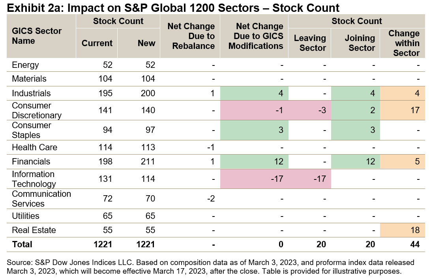429x280 pixels.
Task: Click the Exhibit 2a title text
Action: (x=173, y=7)
